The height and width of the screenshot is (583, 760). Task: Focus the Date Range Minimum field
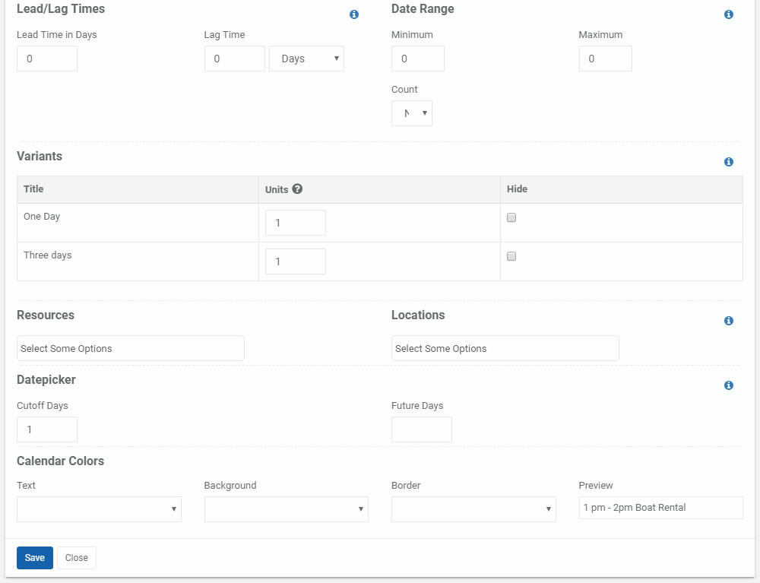pos(418,59)
